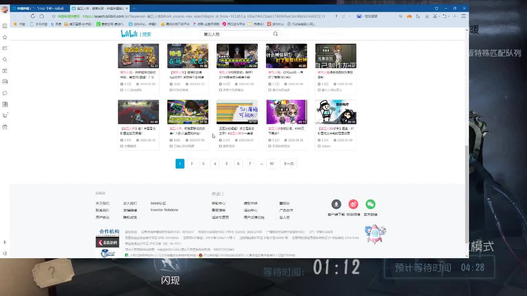
Task: Select current page 1 in pagination
Action: (180, 164)
